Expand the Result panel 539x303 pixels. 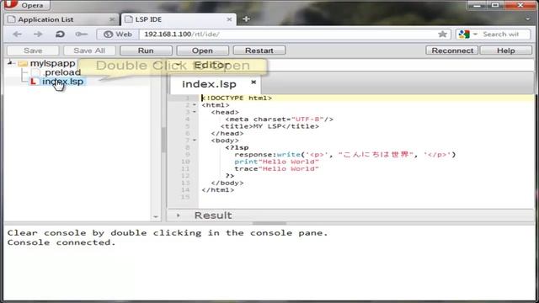178,215
